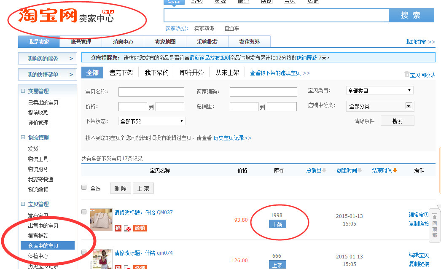The width and height of the screenshot is (441, 269).
Task: Switch to the 账号管理 tab
Action: (81, 42)
